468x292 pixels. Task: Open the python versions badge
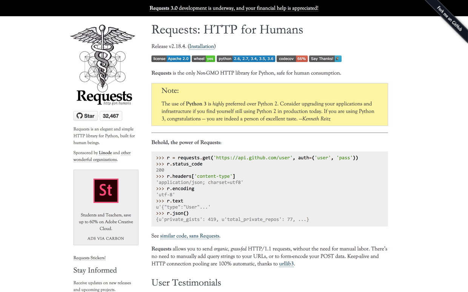246,59
